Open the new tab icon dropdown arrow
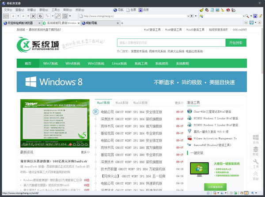This screenshot has height=197, width=265. pos(53,16)
